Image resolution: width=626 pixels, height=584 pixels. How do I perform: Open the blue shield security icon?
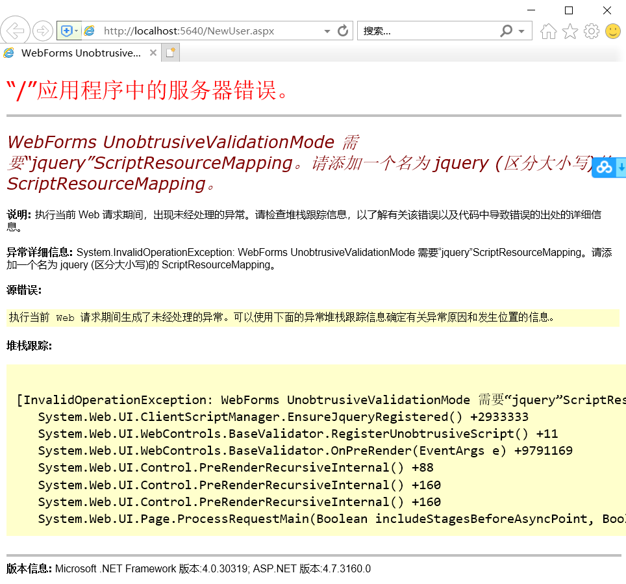[66, 31]
